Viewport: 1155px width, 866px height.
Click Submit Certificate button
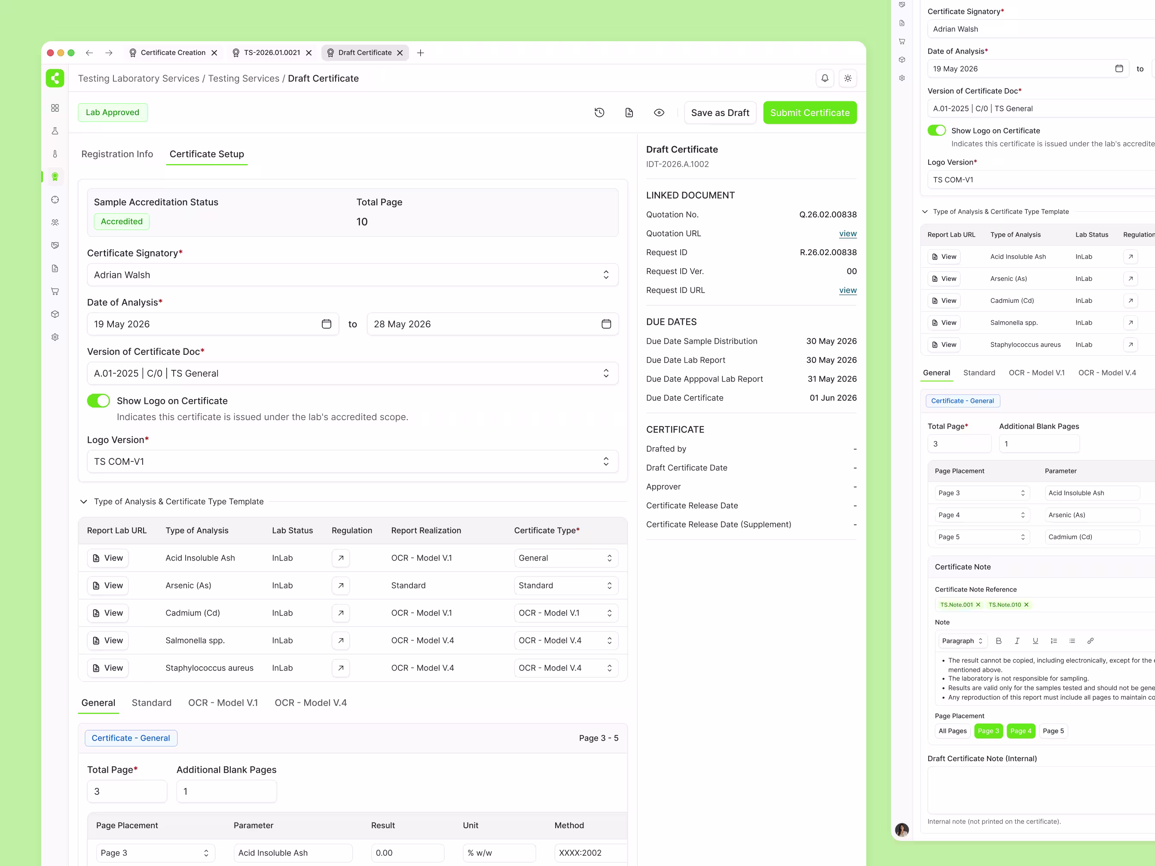[810, 113]
